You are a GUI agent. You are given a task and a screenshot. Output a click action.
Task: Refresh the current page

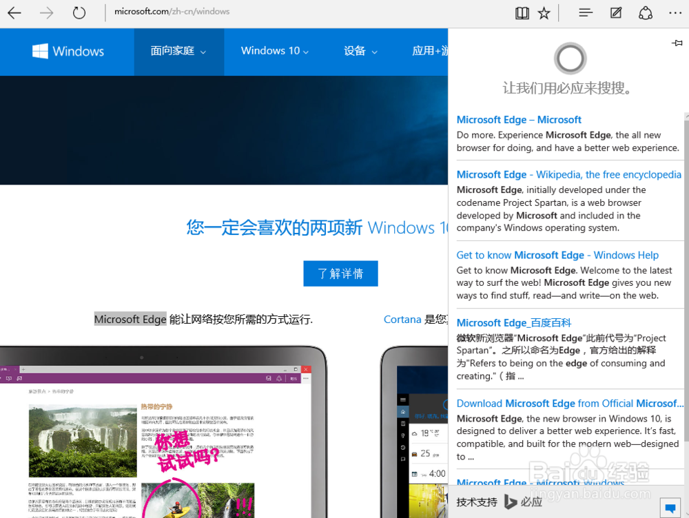[79, 12]
